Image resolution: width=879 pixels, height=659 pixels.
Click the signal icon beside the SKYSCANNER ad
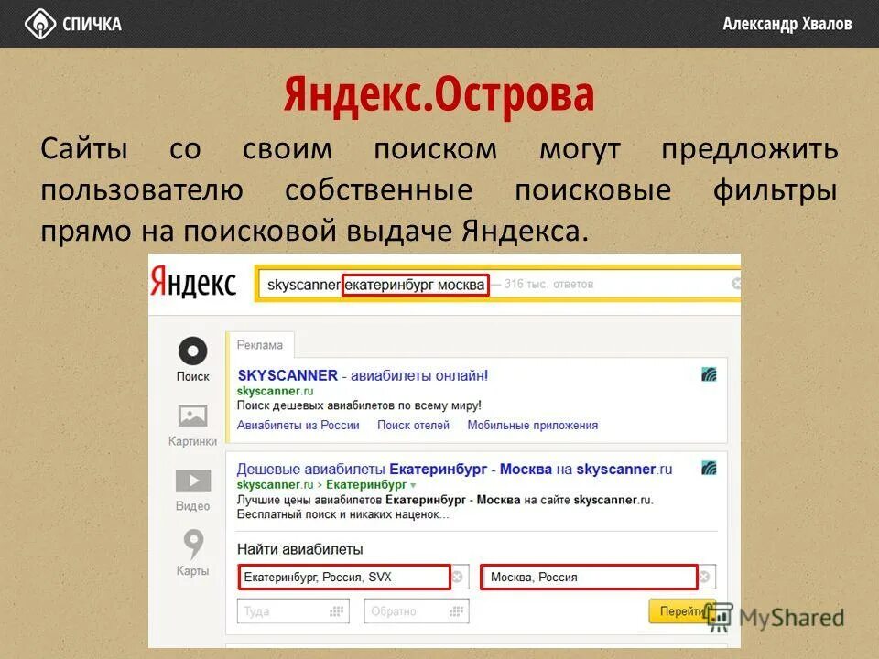[709, 375]
